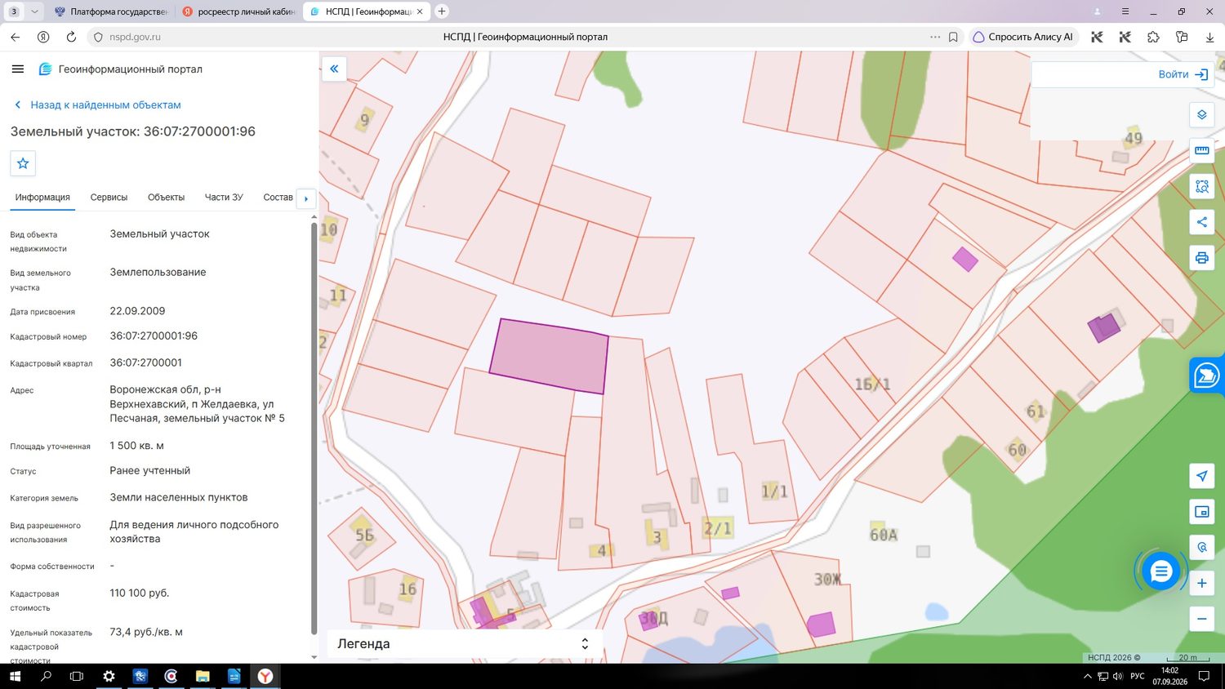
Task: Activate the ruler measurement tool
Action: [1201, 150]
